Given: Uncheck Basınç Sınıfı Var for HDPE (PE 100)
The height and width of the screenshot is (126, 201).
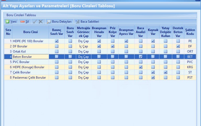Looking at the screenshot, I should tap(57, 41).
